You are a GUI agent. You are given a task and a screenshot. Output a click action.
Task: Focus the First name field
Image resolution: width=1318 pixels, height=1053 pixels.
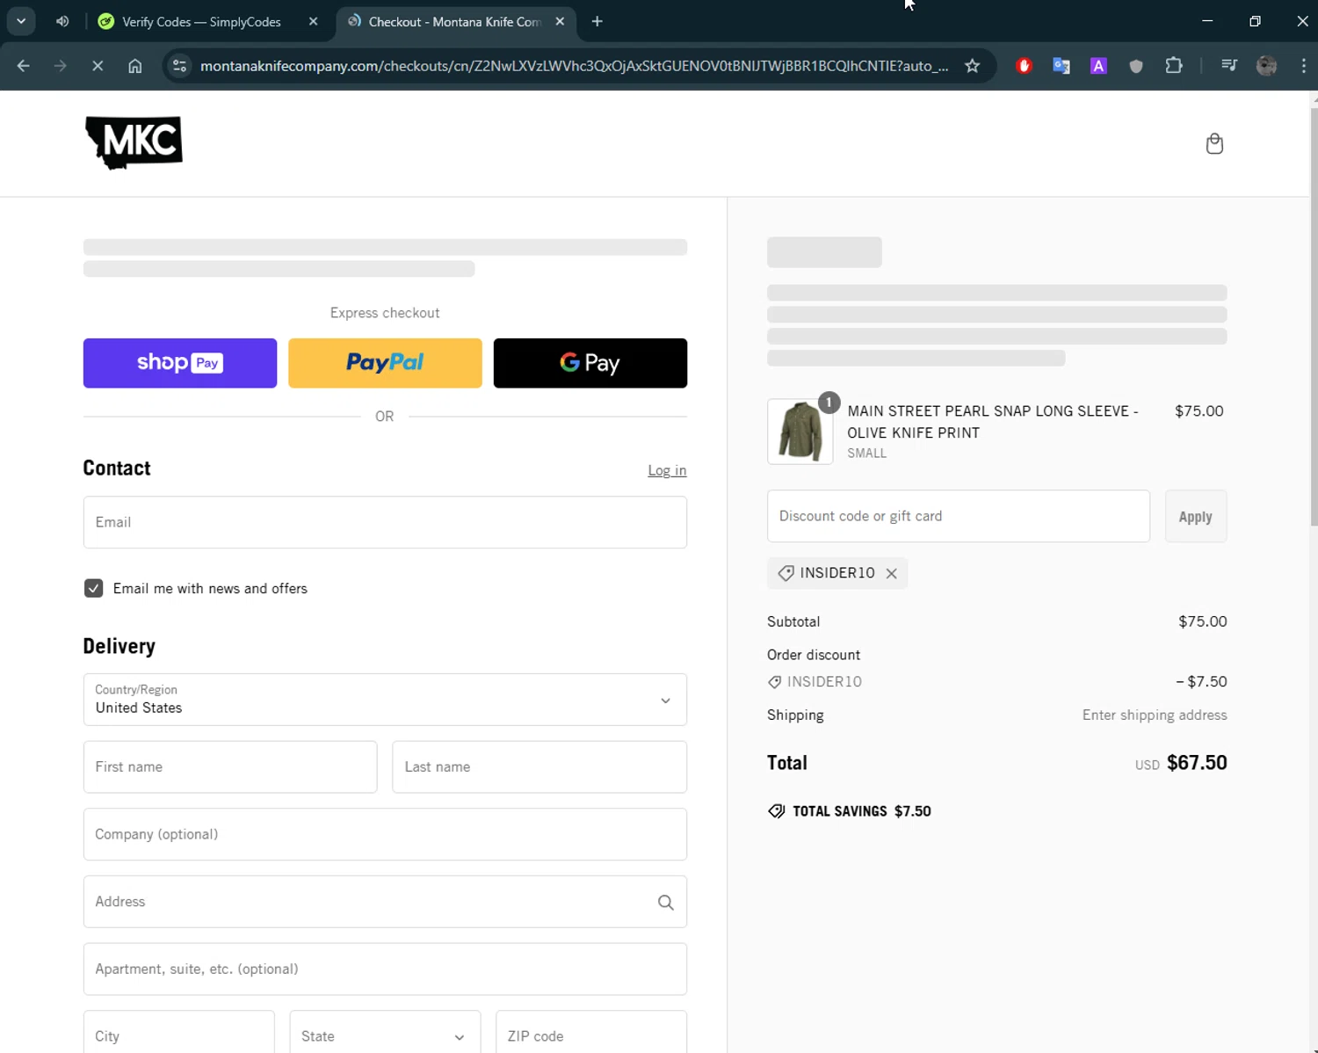click(230, 767)
